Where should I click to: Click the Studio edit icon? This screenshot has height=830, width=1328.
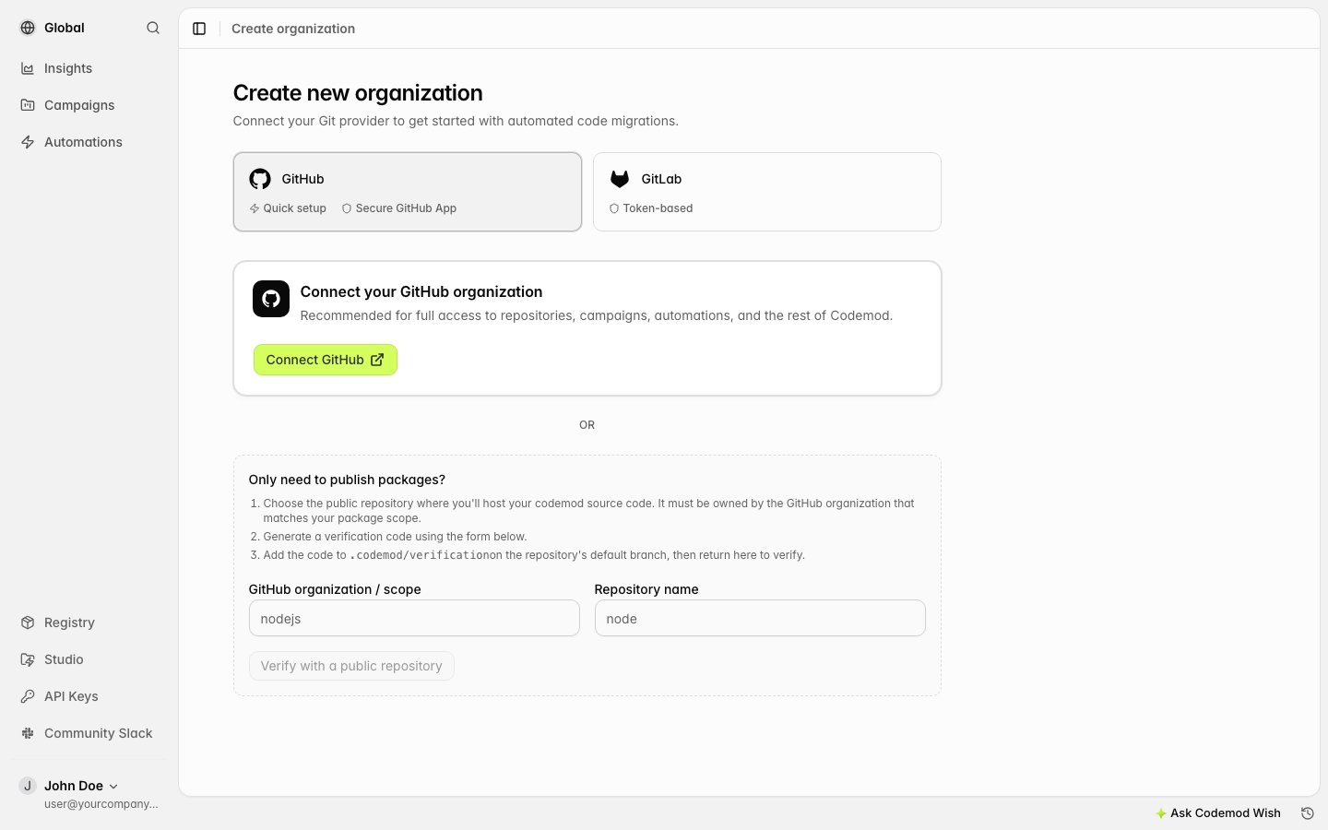[x=28, y=659]
